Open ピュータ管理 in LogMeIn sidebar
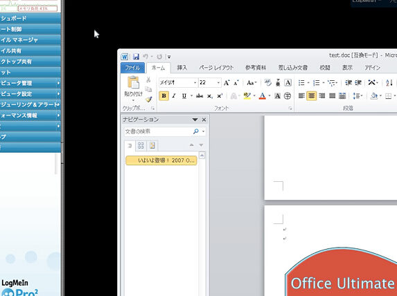Screen dimensions: 397x296 30,83
